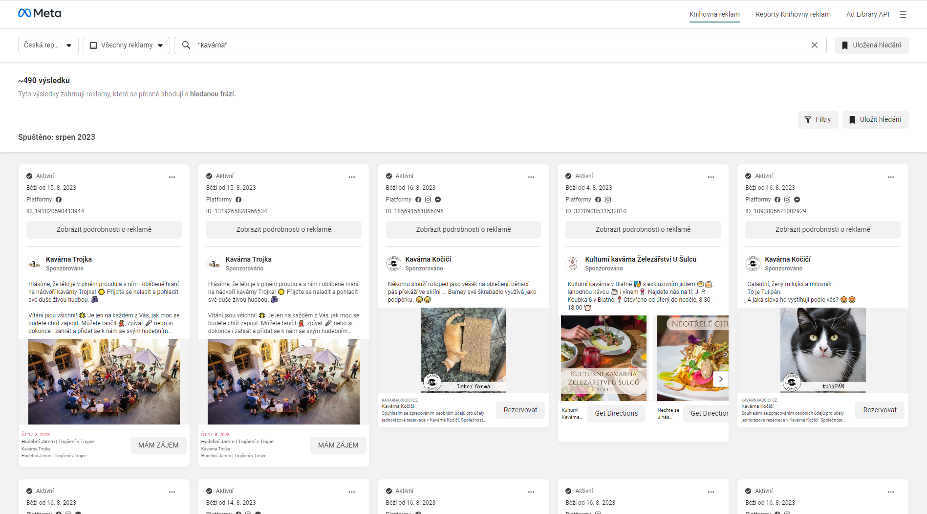Screen dimensions: 927x514
Task: Click Instagram platform icon on ad 1893806671002929
Action: coord(787,200)
